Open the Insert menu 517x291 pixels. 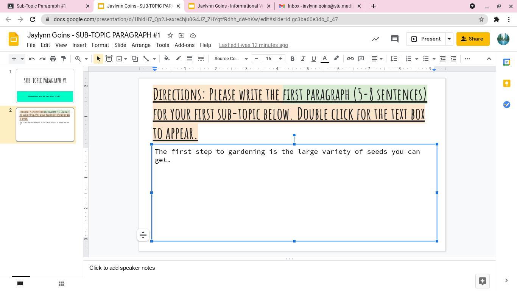[x=79, y=45]
